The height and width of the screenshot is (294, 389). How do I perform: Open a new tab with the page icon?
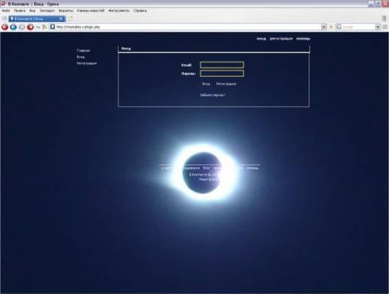click(x=71, y=19)
